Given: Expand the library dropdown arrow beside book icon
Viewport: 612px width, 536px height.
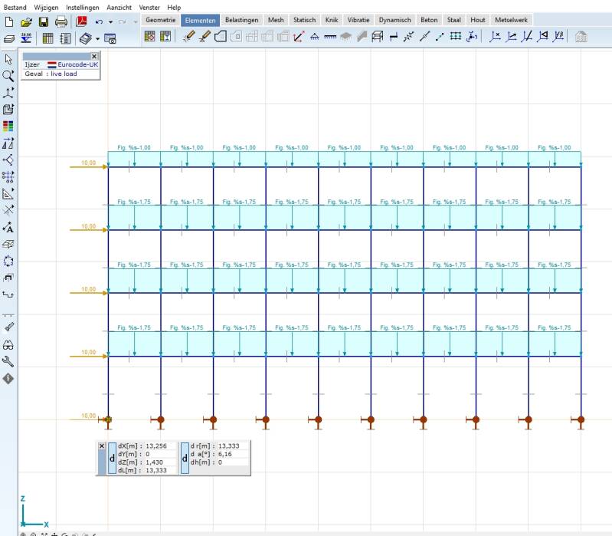Looking at the screenshot, I should pos(97,38).
